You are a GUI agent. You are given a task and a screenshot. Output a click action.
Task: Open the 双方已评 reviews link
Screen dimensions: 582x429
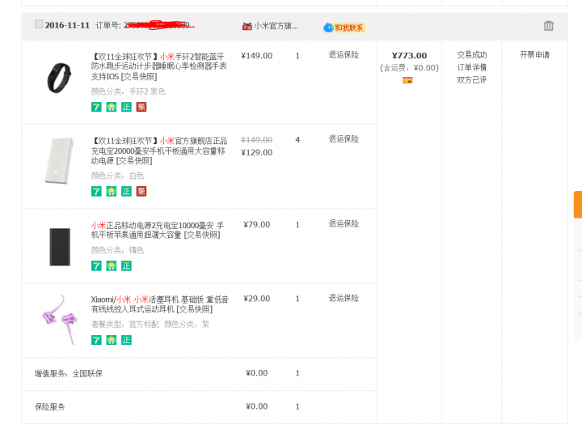(472, 80)
